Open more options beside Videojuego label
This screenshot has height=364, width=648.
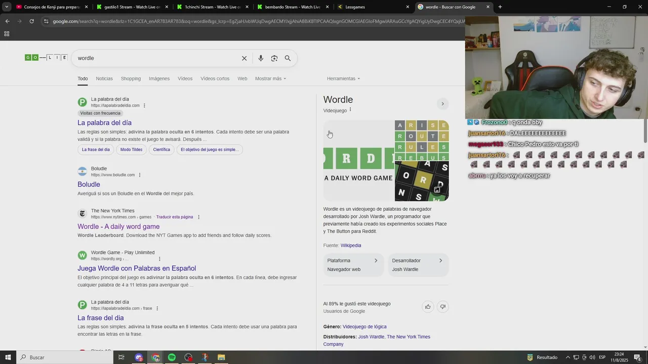pos(350,110)
